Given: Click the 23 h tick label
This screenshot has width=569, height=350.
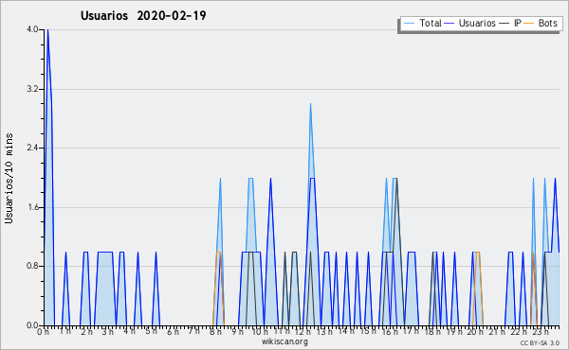Looking at the screenshot, I should (541, 331).
